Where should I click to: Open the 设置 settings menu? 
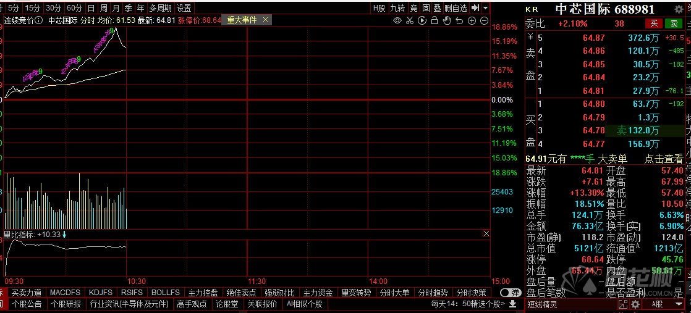(x=184, y=8)
